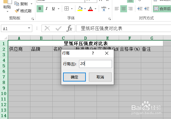Screen dimensions: 171x119
Task: Select row 12 header
Action: (x=4, y=104)
